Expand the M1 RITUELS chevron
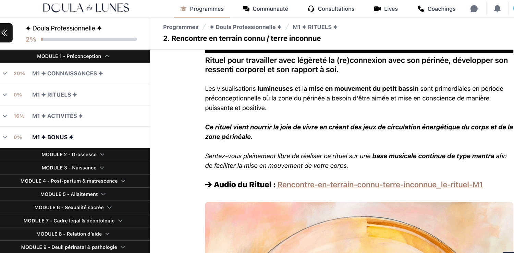 5,94
